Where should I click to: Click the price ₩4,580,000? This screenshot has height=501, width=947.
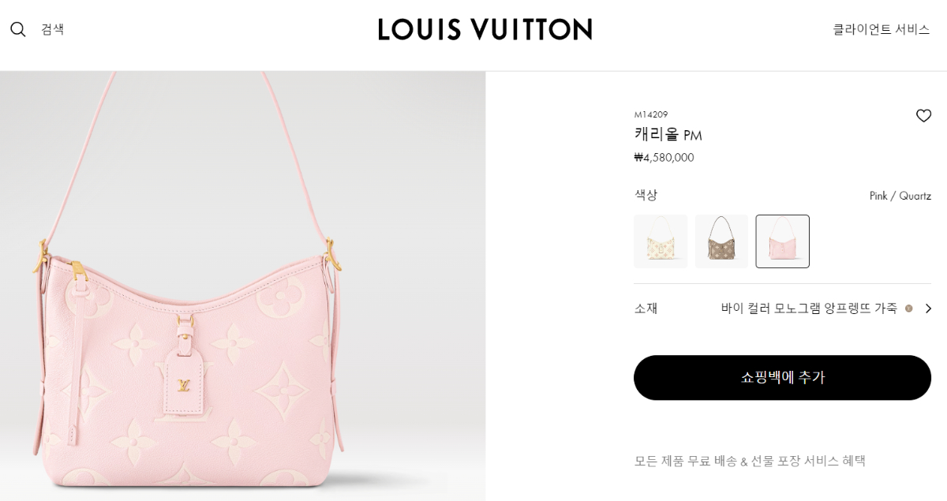pyautogui.click(x=664, y=157)
